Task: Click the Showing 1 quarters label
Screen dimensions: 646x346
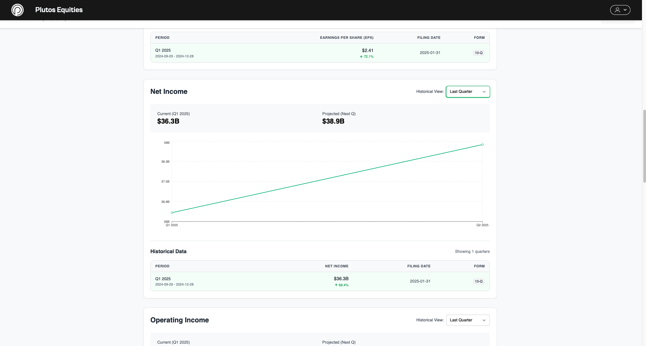Action: coord(472,251)
